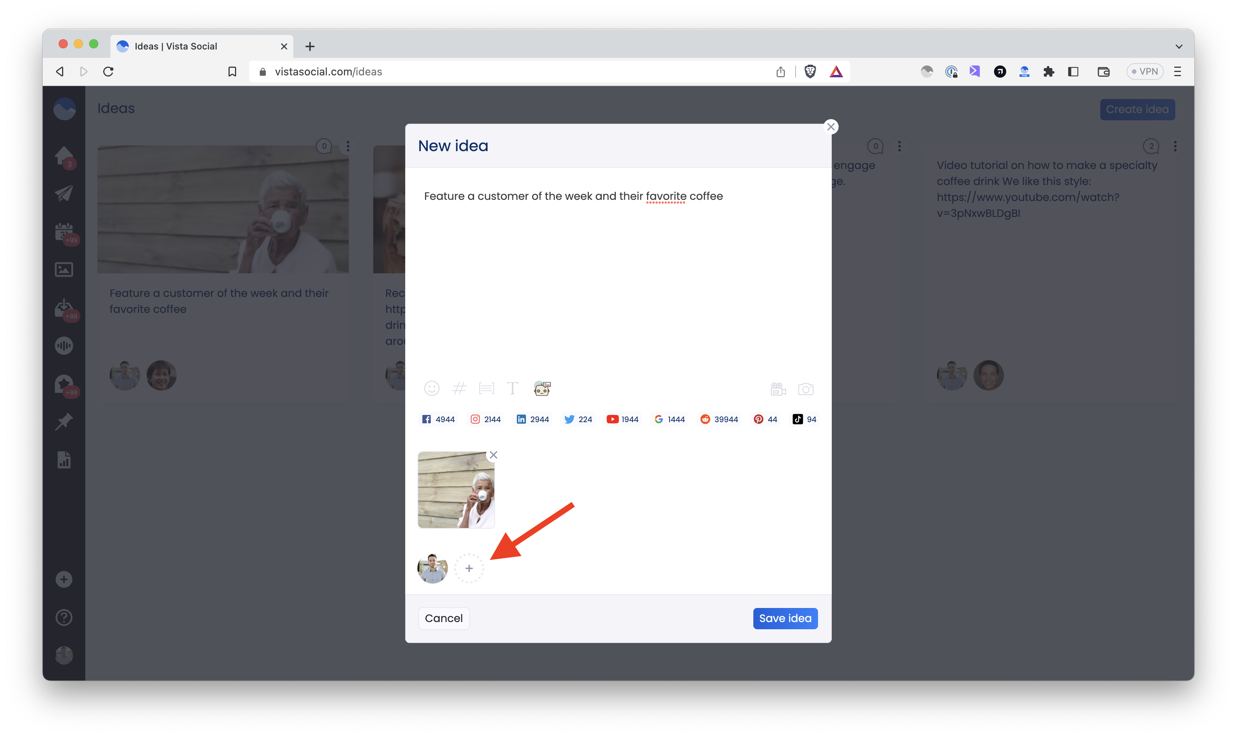Add another assignee with the plus circle
This screenshot has width=1237, height=737.
tap(469, 568)
